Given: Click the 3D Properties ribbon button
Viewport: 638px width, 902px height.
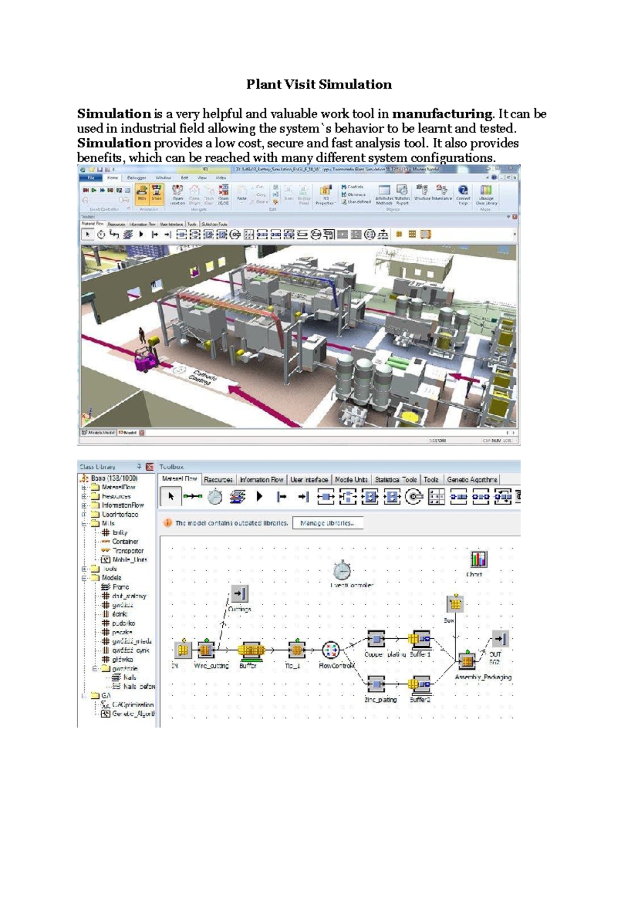Looking at the screenshot, I should (x=325, y=195).
